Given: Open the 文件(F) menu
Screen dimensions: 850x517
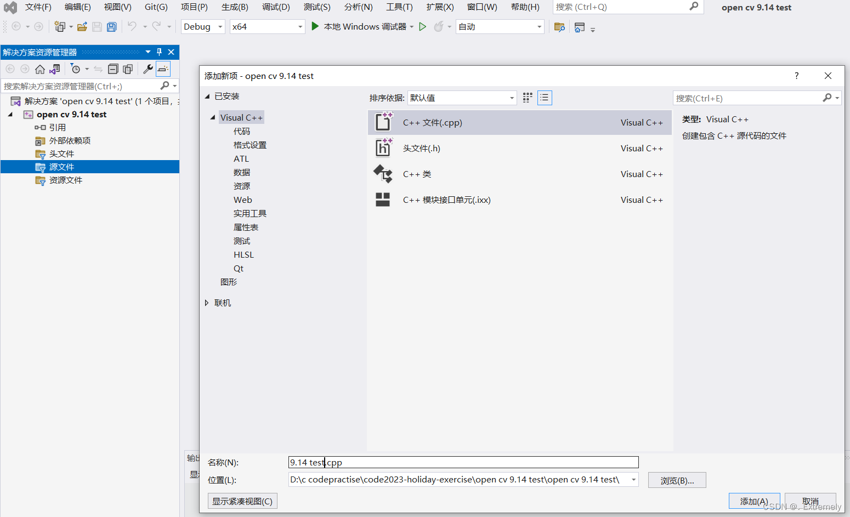Looking at the screenshot, I should click(38, 7).
